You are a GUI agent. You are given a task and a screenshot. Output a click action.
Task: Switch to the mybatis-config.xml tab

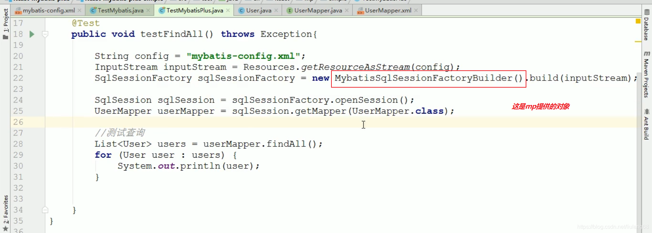pyautogui.click(x=49, y=11)
